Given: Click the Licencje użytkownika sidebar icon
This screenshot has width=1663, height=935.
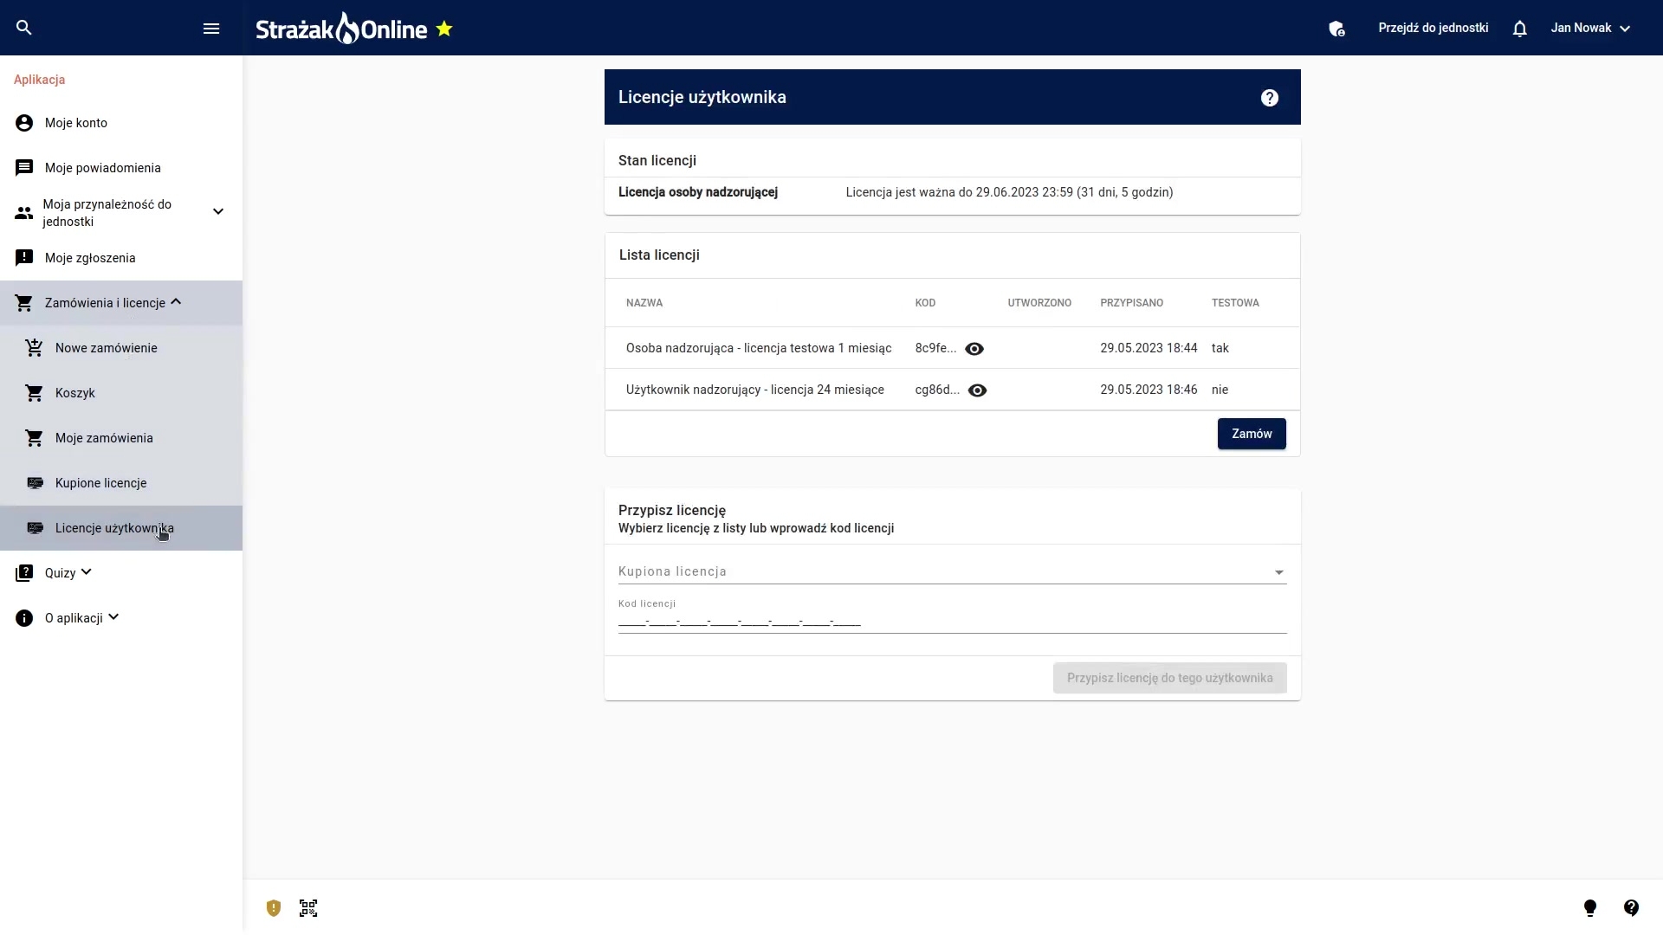Looking at the screenshot, I should [x=36, y=528].
